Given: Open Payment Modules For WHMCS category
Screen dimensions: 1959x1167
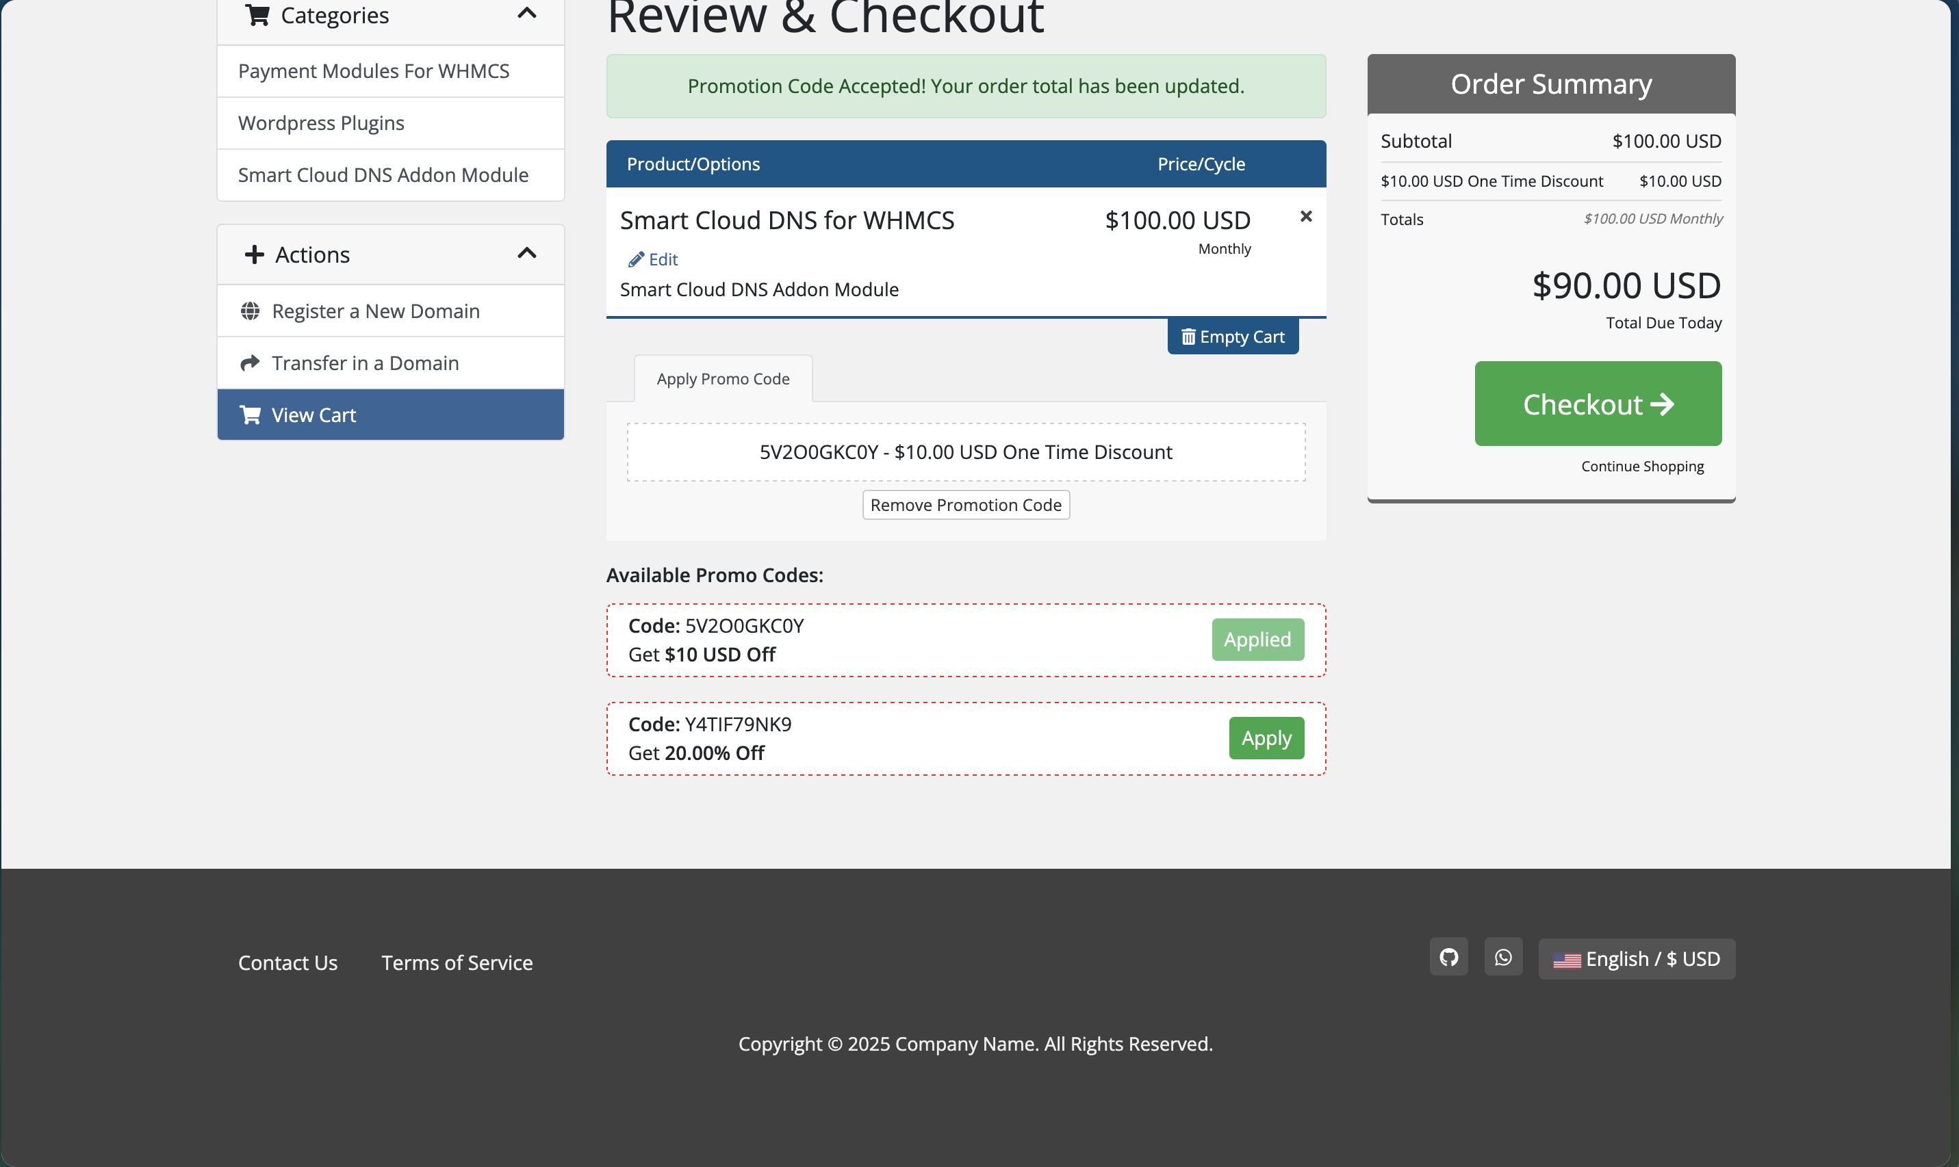Looking at the screenshot, I should coord(374,72).
